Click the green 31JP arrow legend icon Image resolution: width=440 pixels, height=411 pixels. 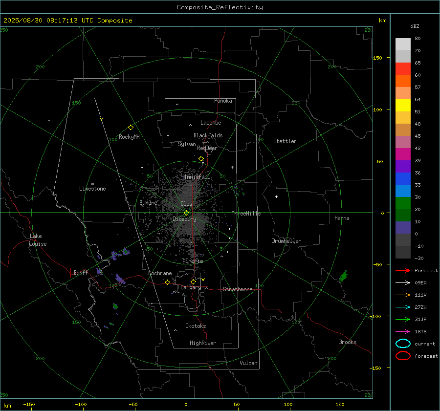click(403, 319)
